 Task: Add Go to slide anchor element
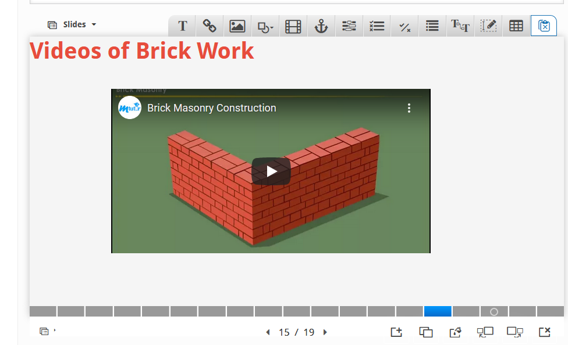pos(321,26)
